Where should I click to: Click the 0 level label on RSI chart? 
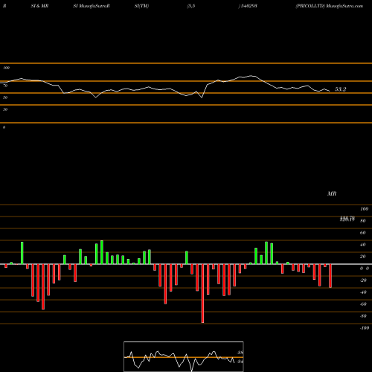[x=4, y=127]
